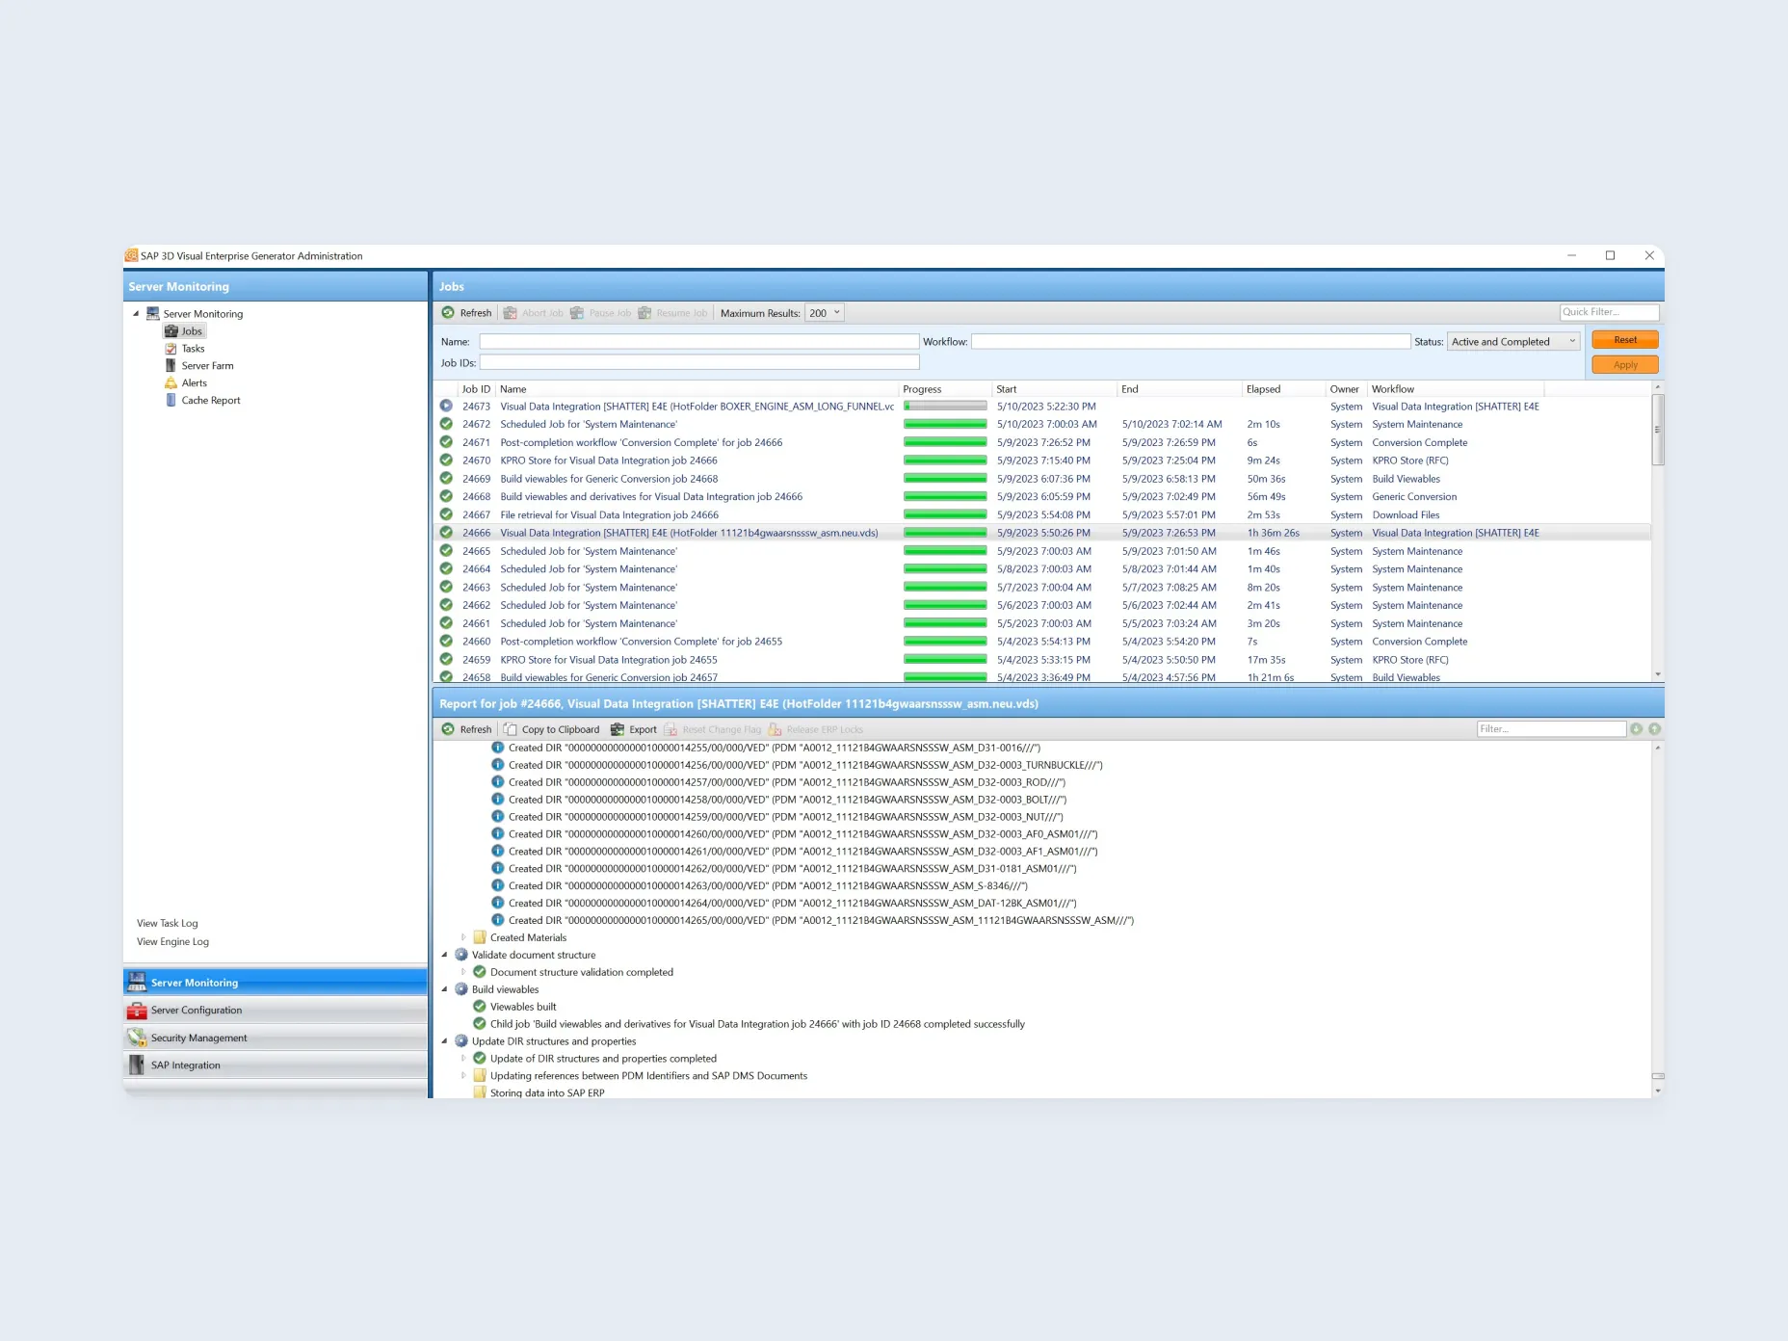Click the completed status icon of job 24672
This screenshot has height=1341, width=1788.
446,424
